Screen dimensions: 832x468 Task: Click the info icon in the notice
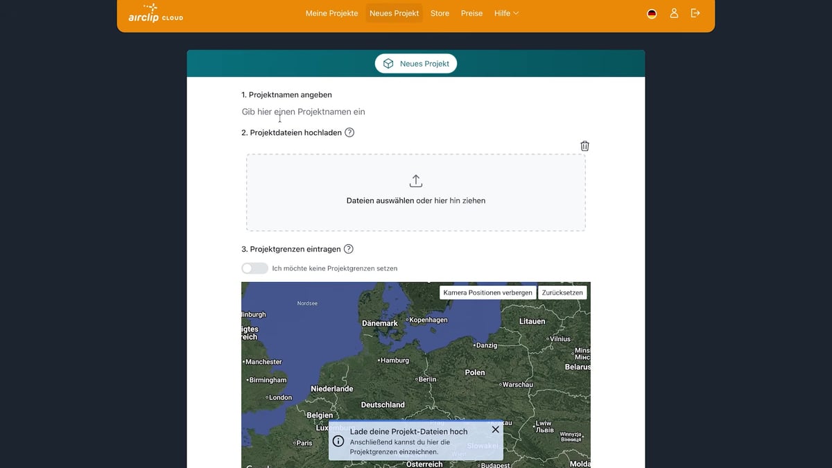tap(338, 441)
